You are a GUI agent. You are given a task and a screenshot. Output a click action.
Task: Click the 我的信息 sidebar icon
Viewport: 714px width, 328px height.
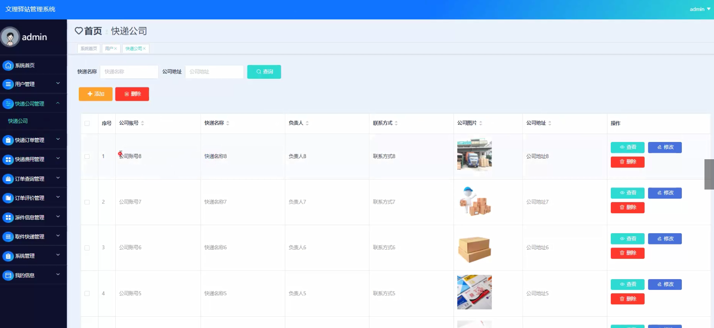click(8, 275)
